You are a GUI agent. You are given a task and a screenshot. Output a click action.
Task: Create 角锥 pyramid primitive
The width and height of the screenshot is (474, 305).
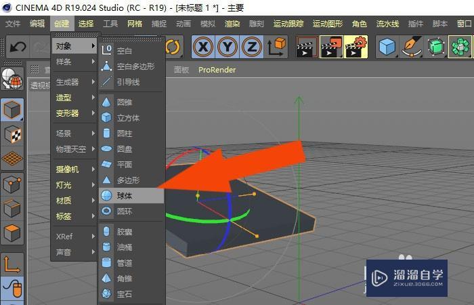(131, 279)
